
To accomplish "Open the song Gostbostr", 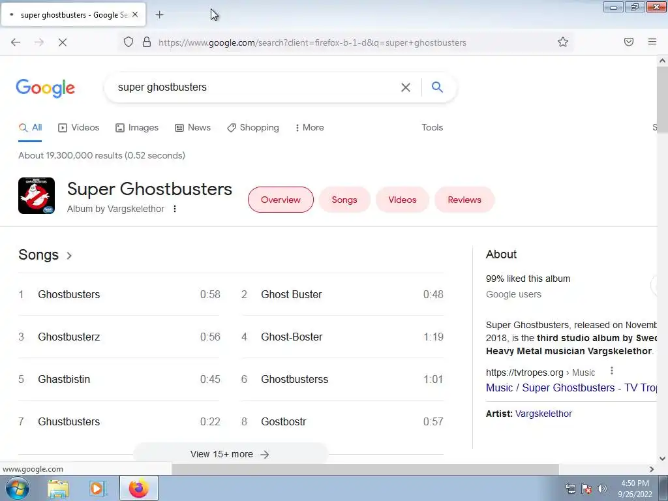I will [342, 422].
